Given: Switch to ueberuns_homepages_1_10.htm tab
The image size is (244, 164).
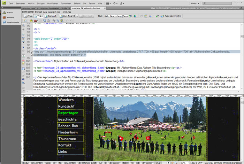Looking at the screenshot, I should coord(54,8).
